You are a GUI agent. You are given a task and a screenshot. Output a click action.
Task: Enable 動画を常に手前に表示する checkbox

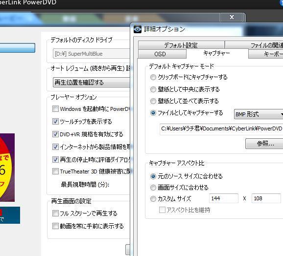click(x=55, y=226)
